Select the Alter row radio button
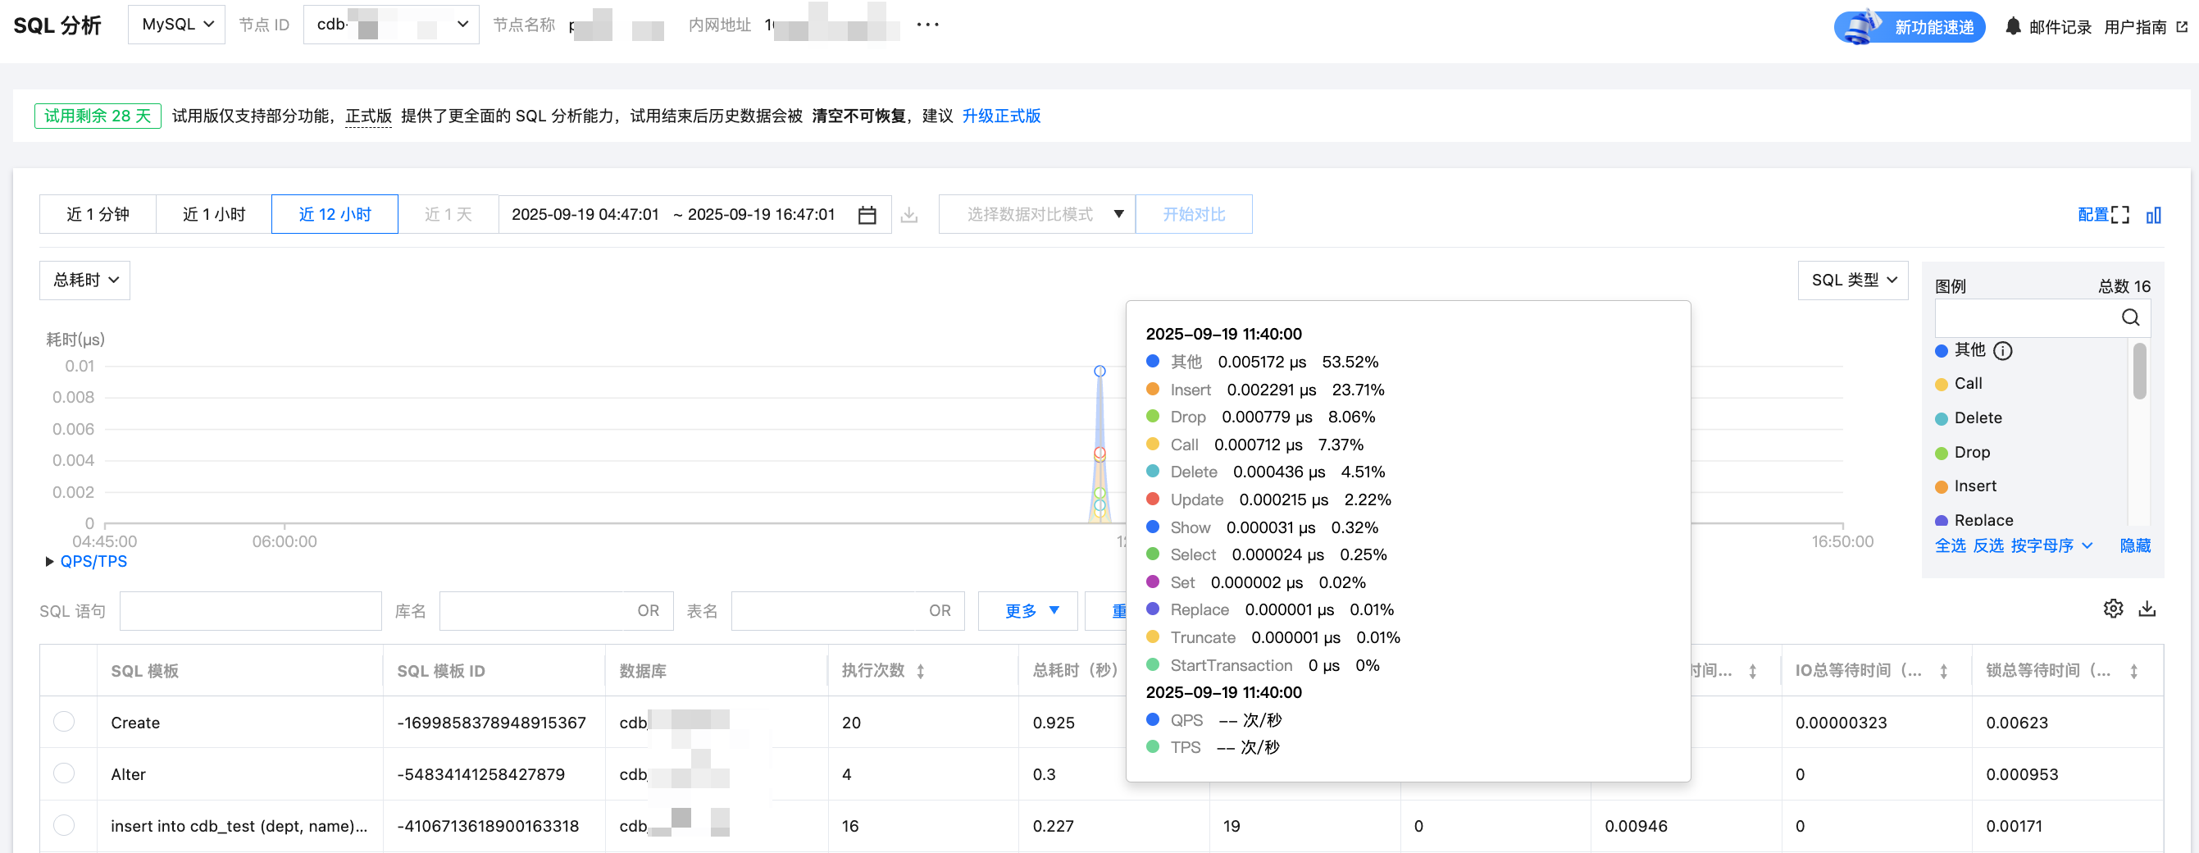This screenshot has width=2199, height=853. coord(64,773)
